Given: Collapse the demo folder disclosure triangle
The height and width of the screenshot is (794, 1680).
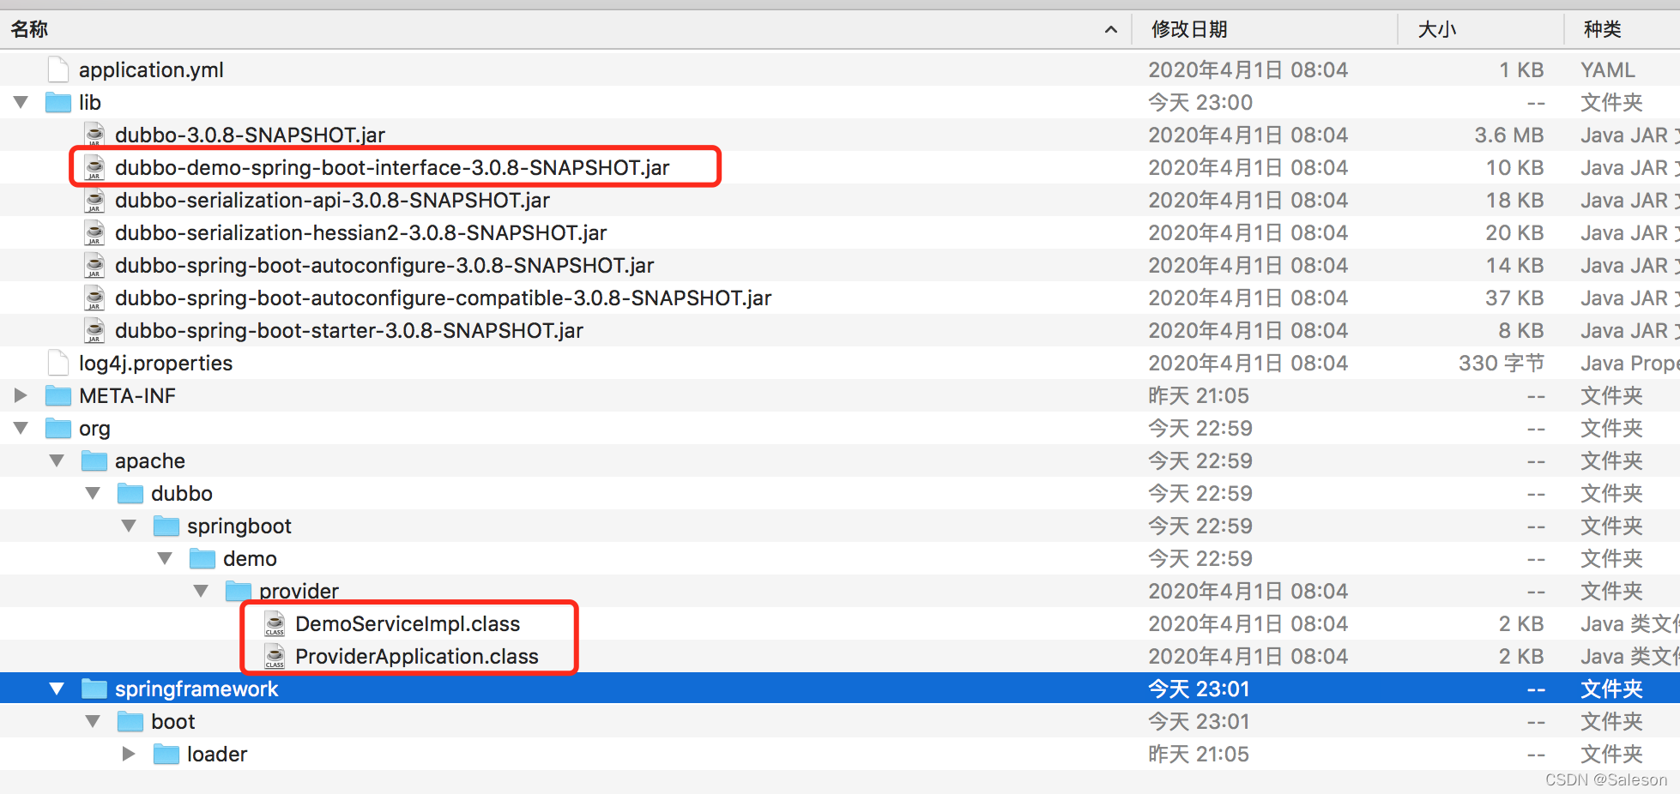Looking at the screenshot, I should (x=165, y=558).
